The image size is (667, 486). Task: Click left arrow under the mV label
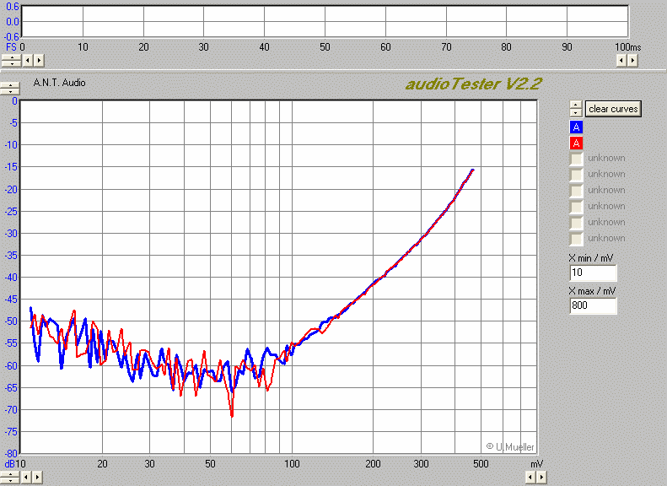pyautogui.click(x=530, y=477)
